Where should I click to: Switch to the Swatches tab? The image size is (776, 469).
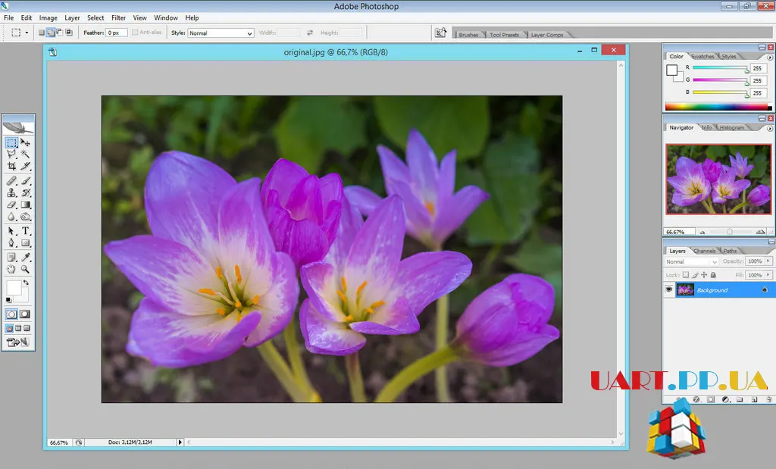[x=702, y=56]
